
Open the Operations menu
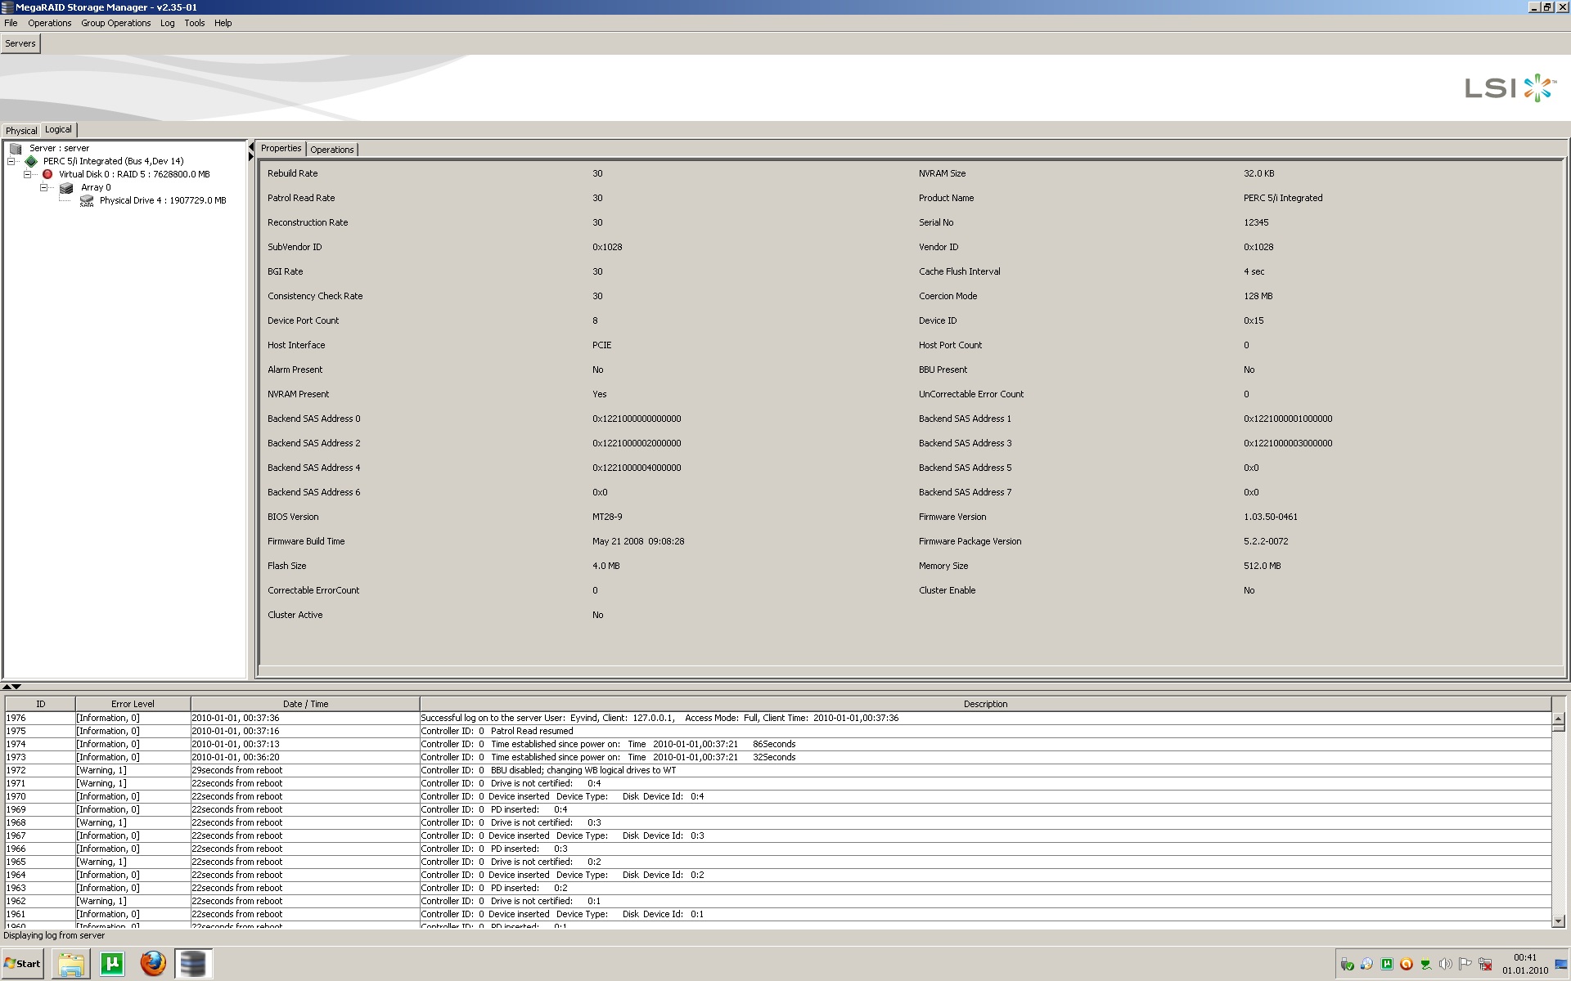[50, 23]
